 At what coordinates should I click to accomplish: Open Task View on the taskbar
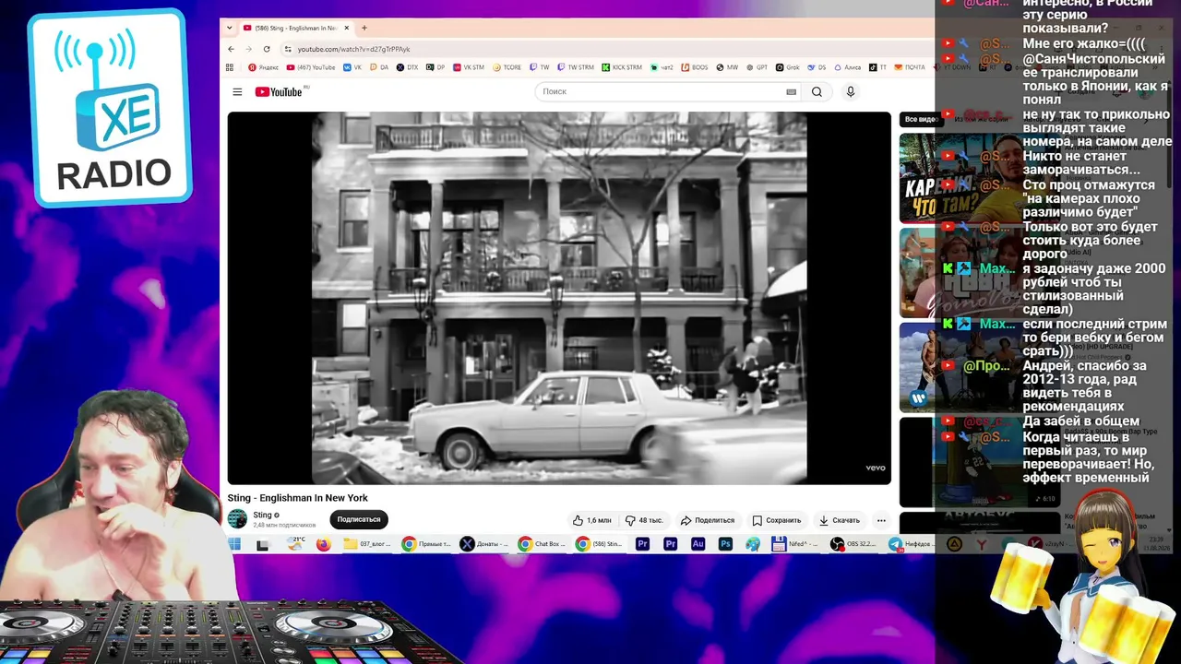tap(263, 544)
